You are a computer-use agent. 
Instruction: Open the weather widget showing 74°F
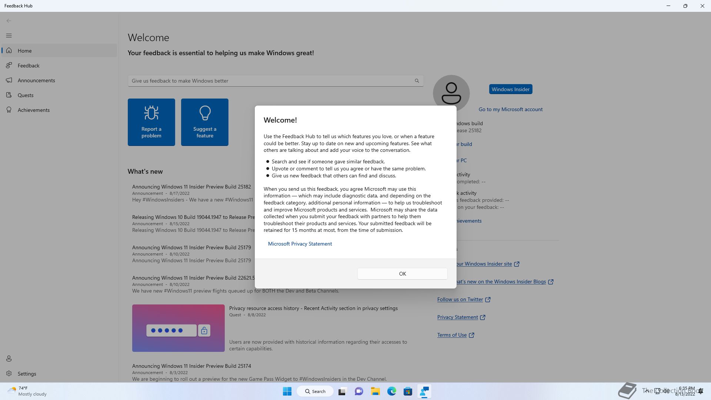[x=28, y=391]
